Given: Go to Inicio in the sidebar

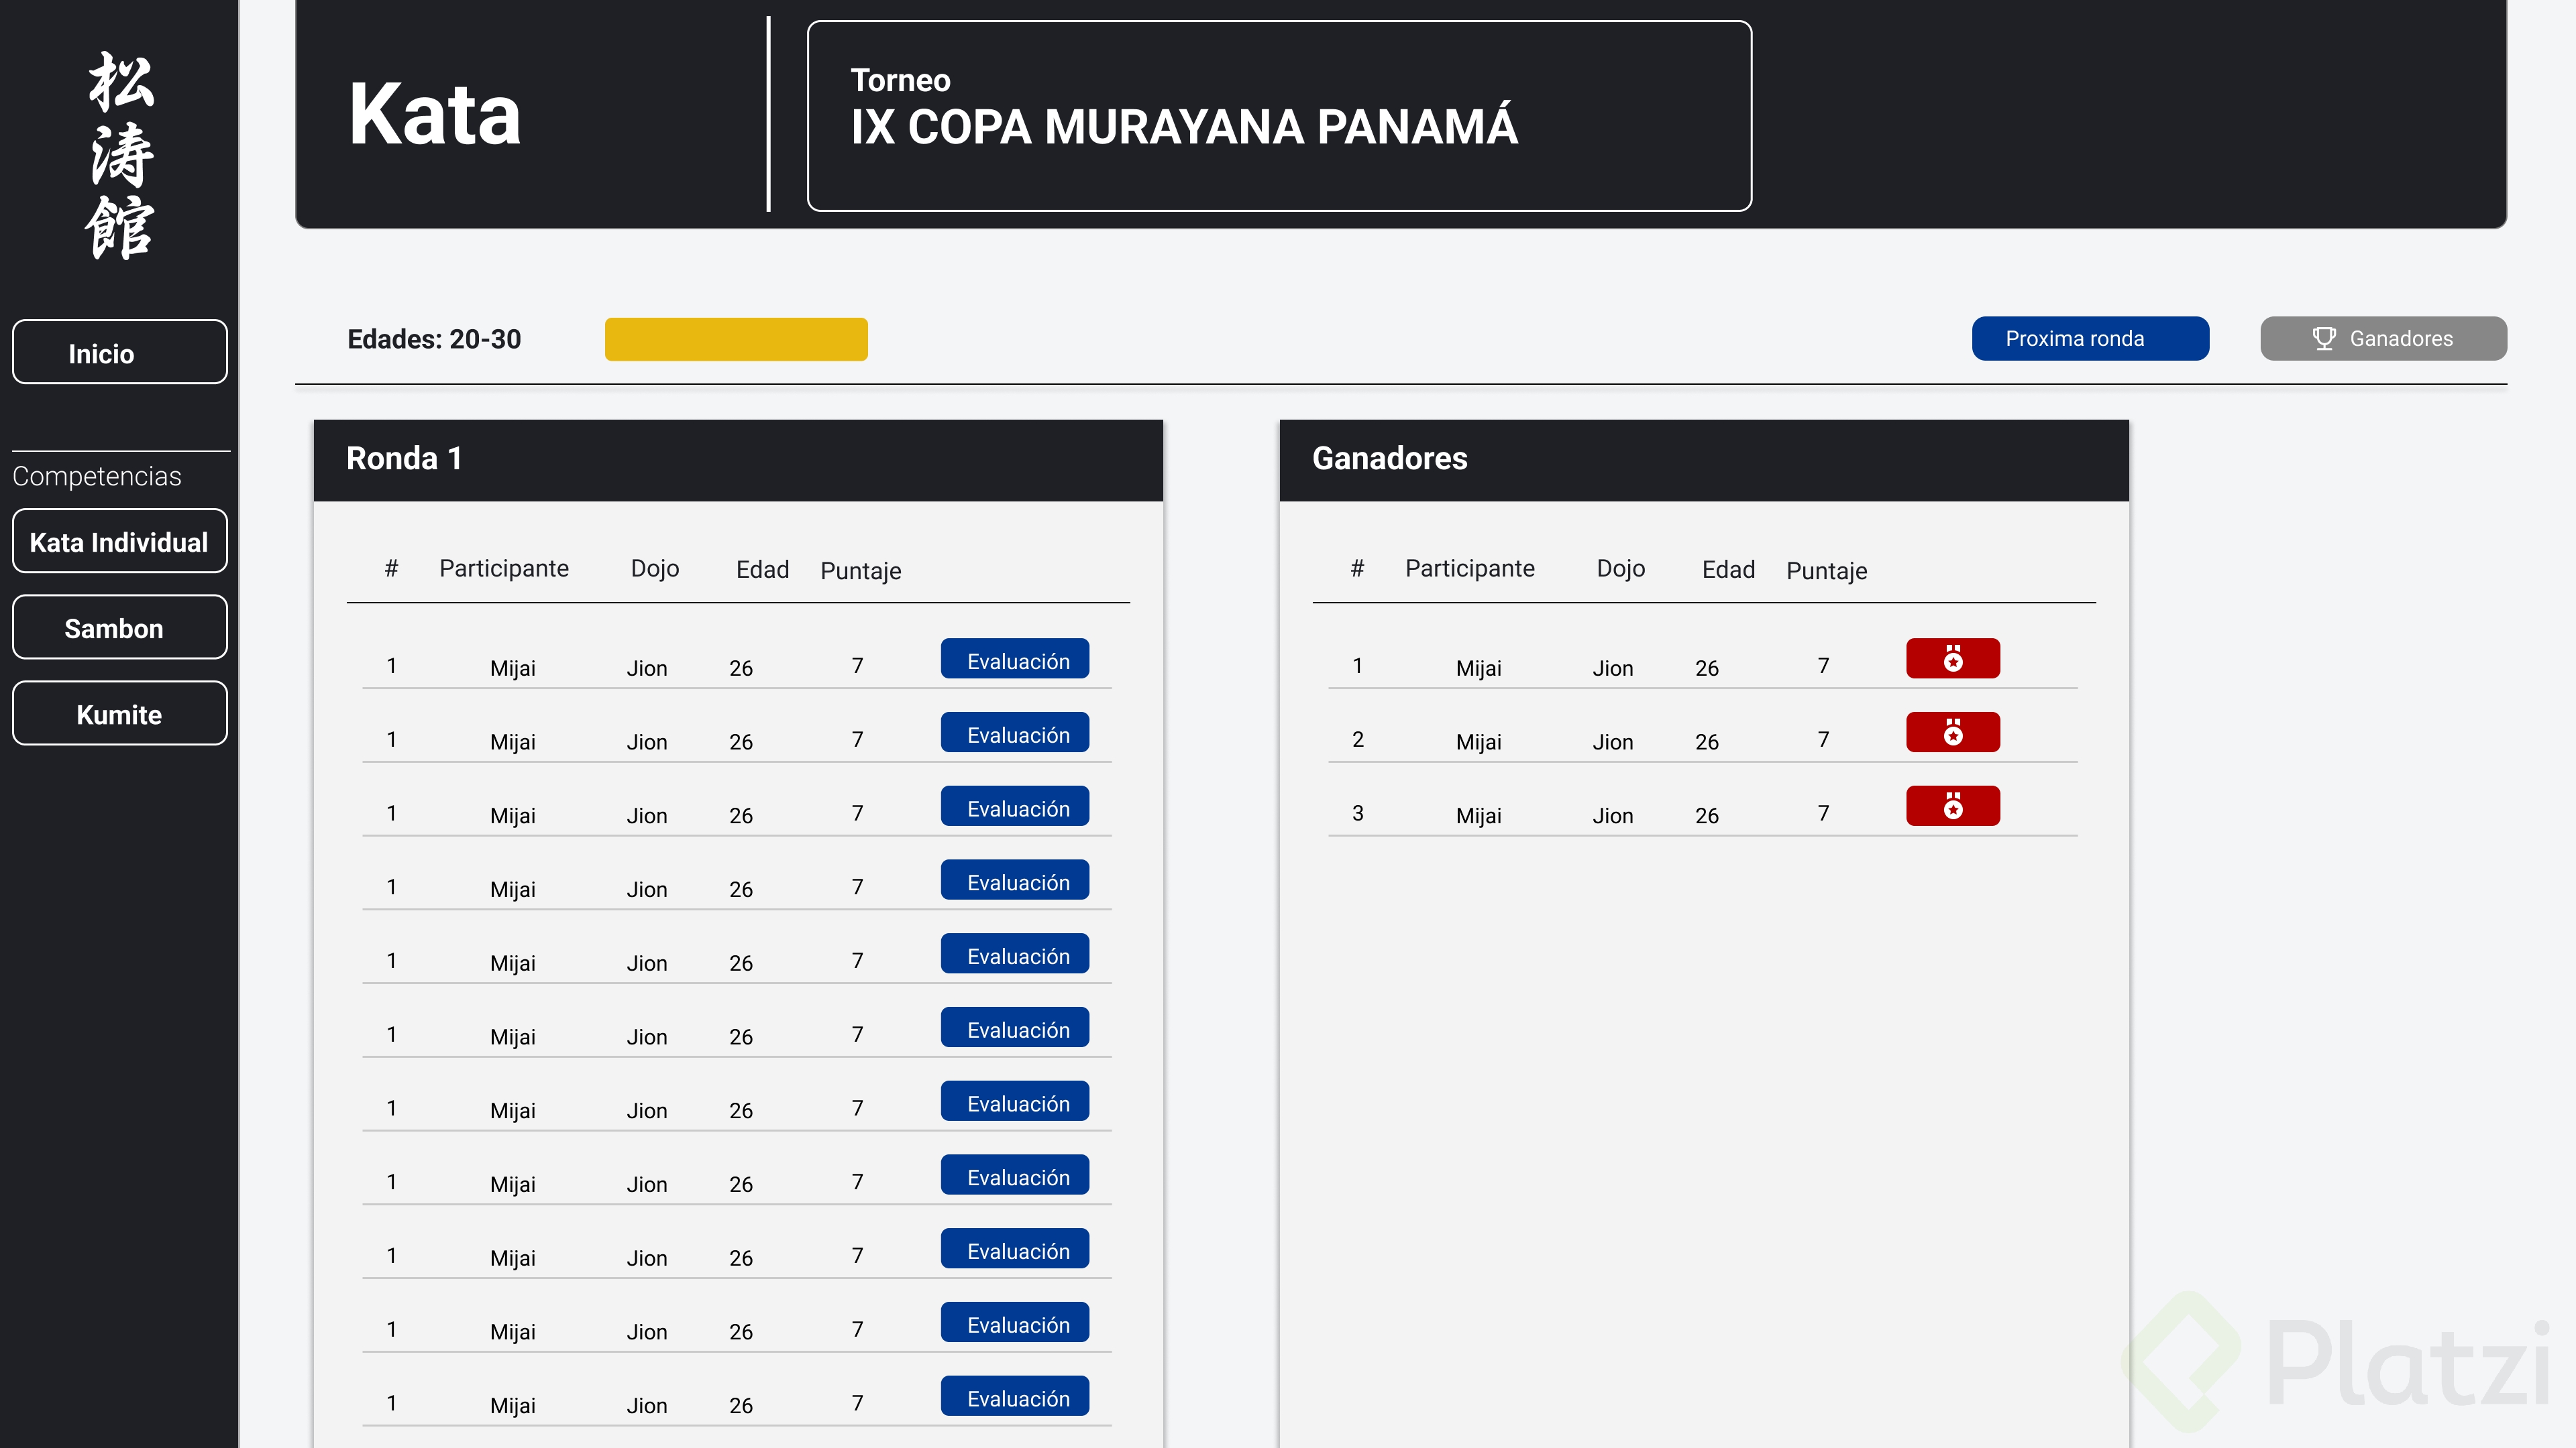Looking at the screenshot, I should click(x=120, y=353).
